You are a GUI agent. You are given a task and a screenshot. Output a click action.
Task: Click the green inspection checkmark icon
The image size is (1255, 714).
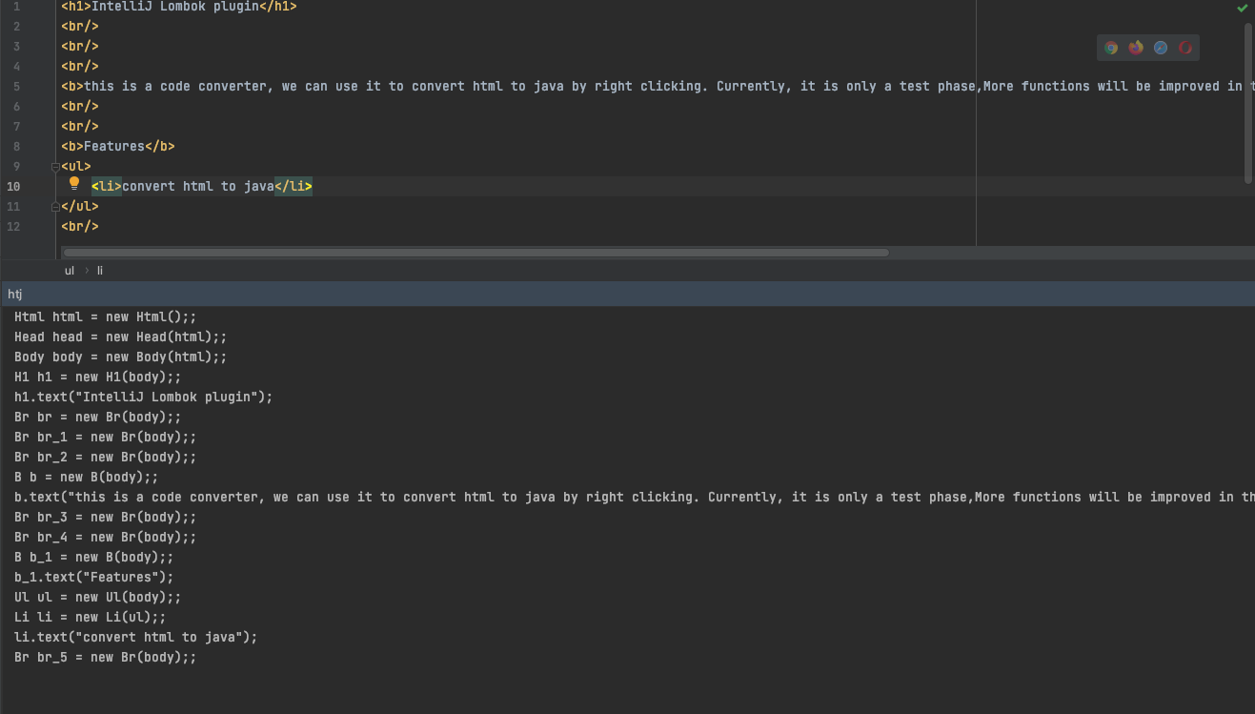click(x=1242, y=8)
